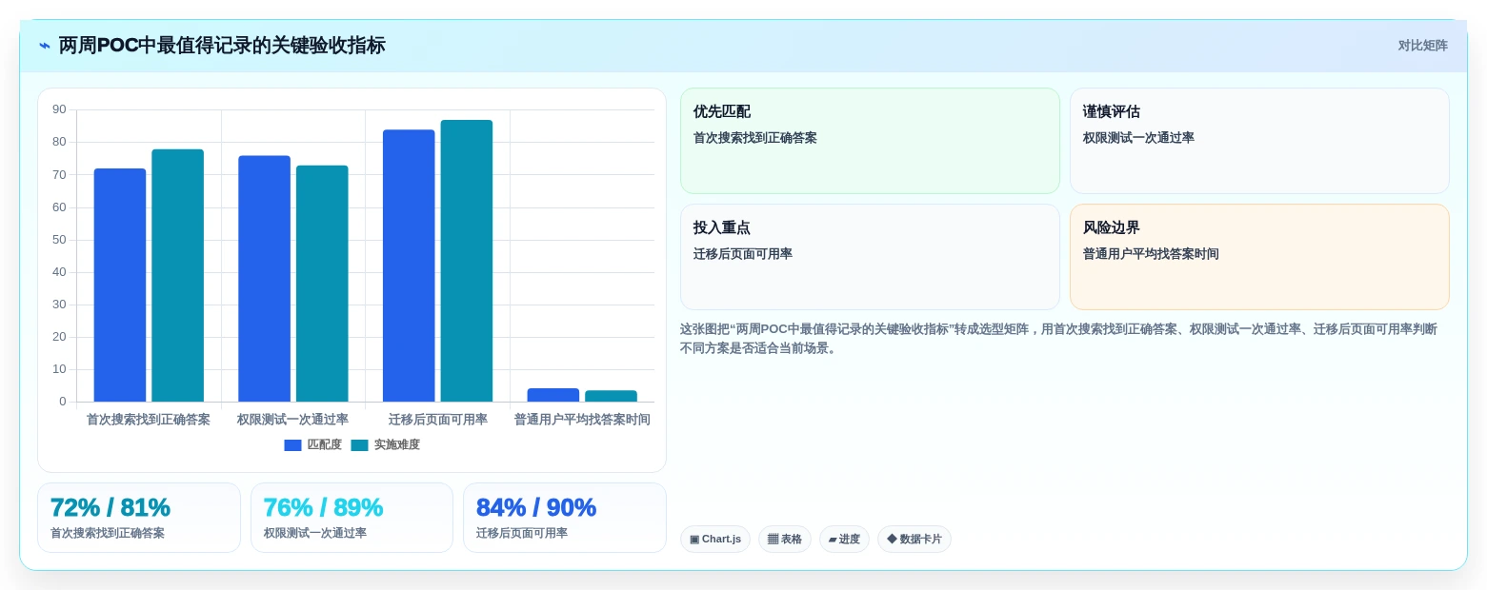Select the 进度 tag chip
Screen dimensions: 1487x590
(x=844, y=539)
